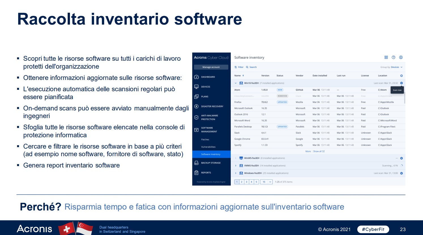Click scanning spinner on VMWS-fxa3EH row
Viewport: 423px width, 235px height.
click(x=401, y=166)
